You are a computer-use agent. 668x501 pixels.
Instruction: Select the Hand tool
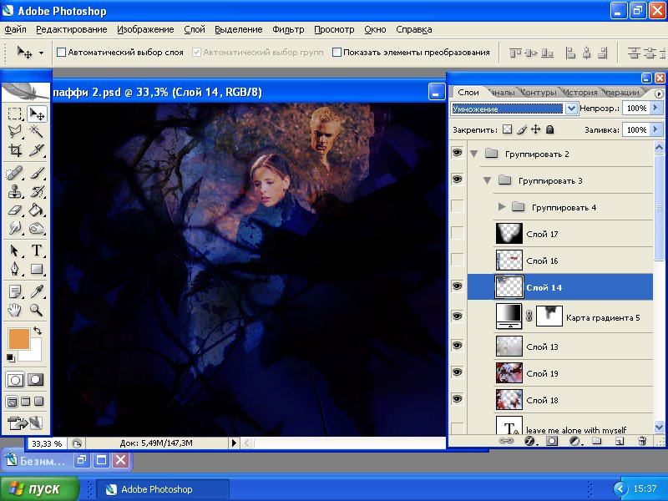pos(15,310)
